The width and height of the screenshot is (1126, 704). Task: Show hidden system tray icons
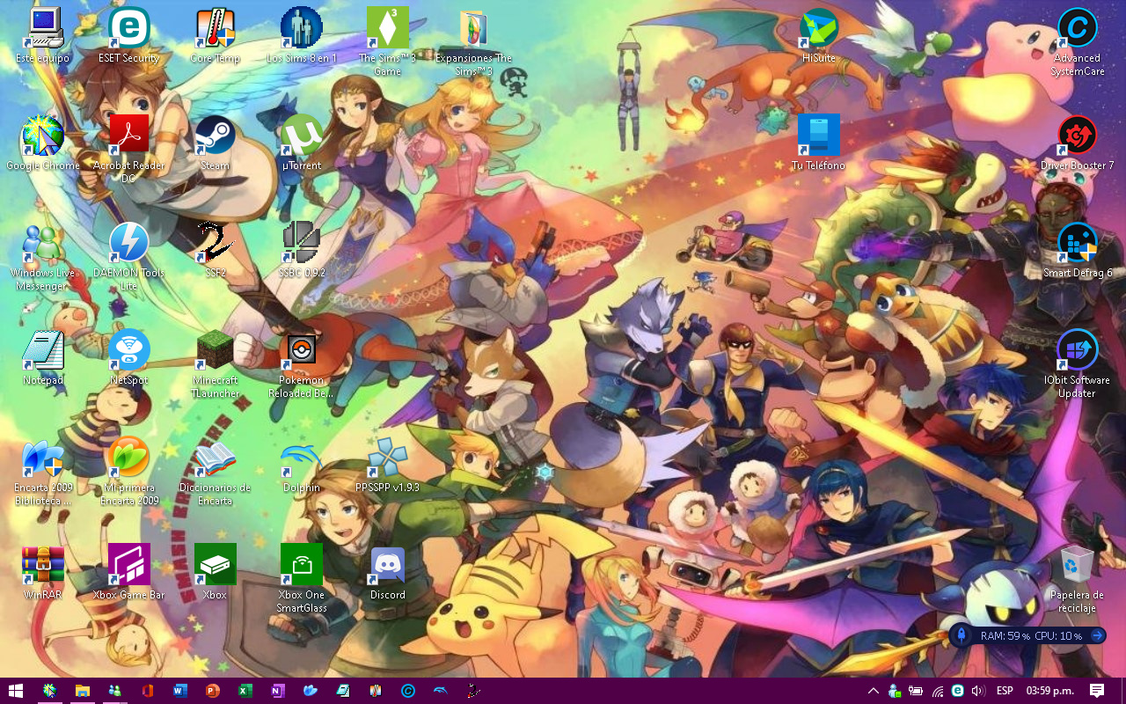(x=874, y=691)
